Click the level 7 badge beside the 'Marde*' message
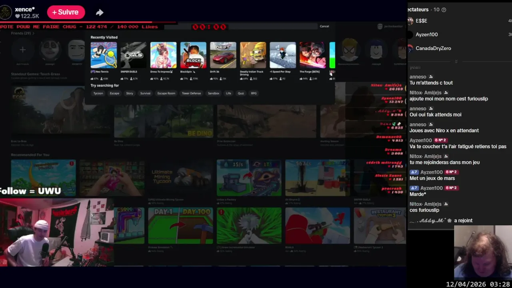 [x=414, y=188]
